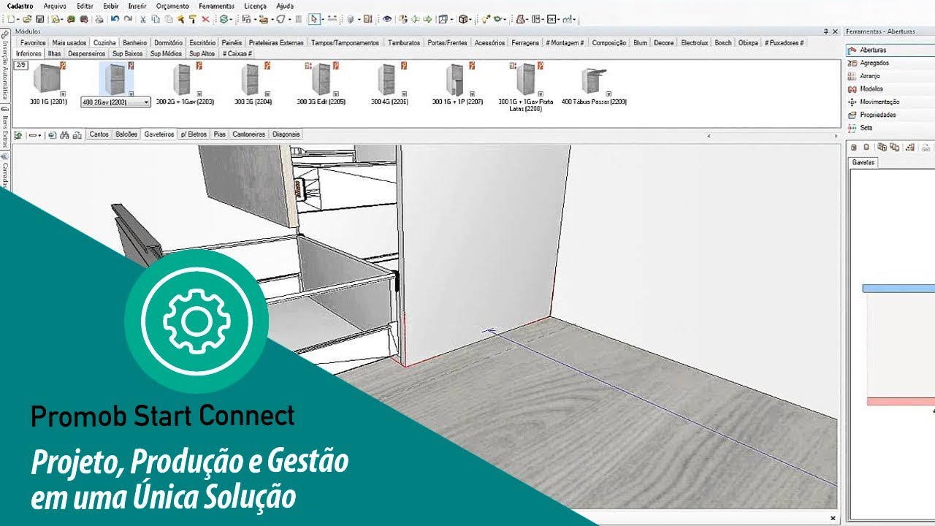This screenshot has width=935, height=526.
Task: Open the Inserir menu
Action: (x=138, y=6)
